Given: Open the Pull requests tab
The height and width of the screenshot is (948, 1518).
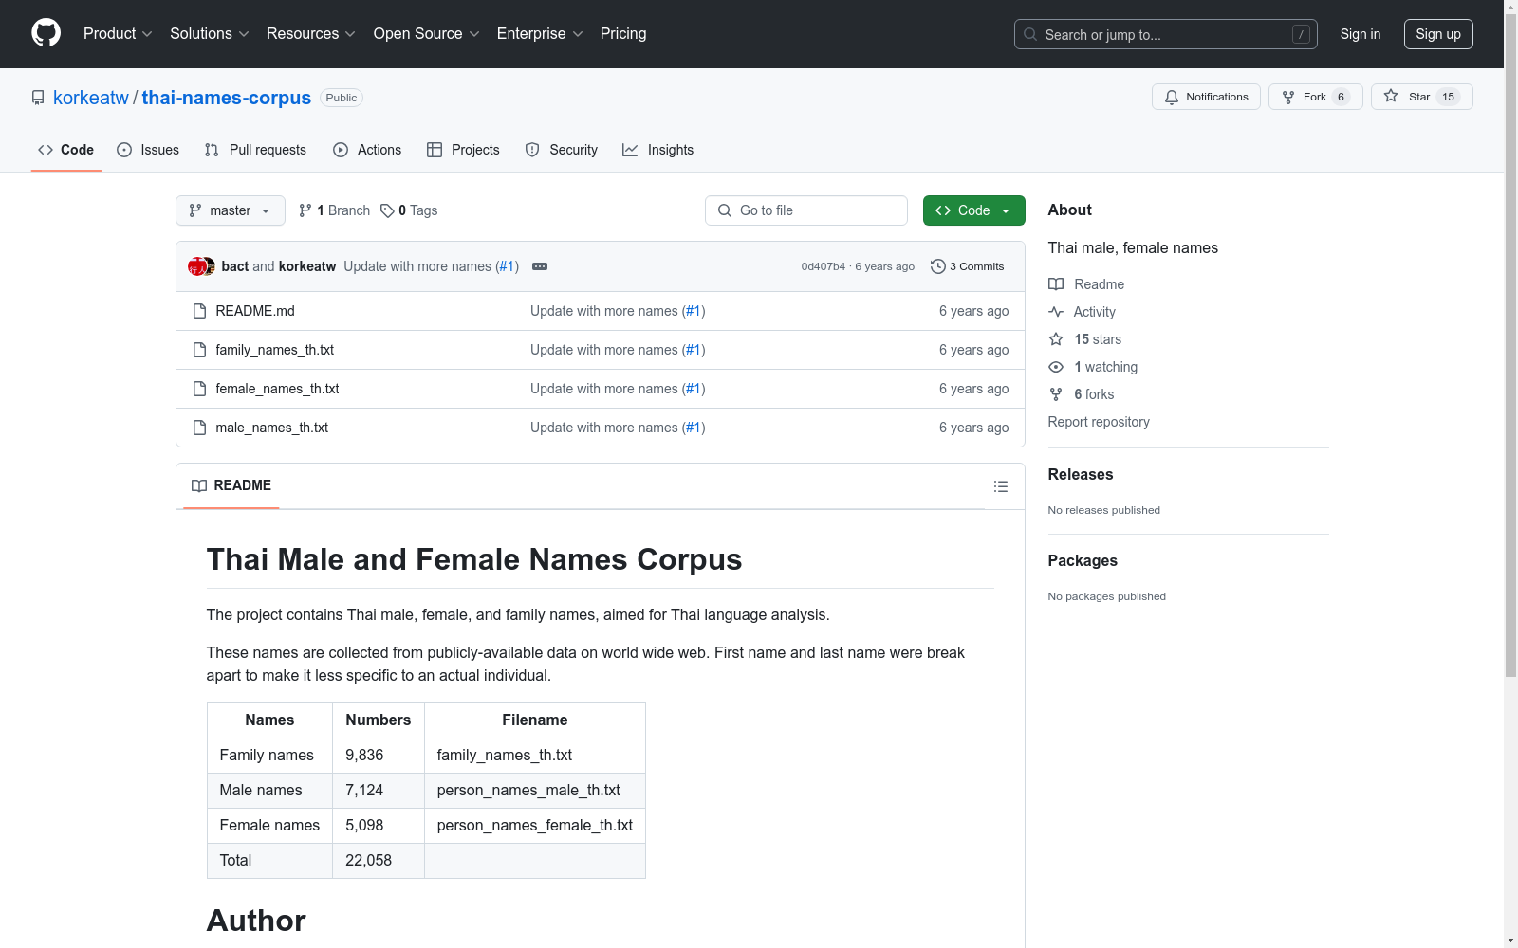Looking at the screenshot, I should [x=255, y=150].
